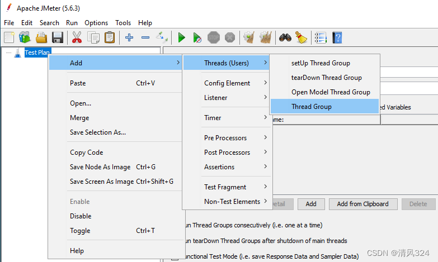Click the Reset Search yellow broom icon
438x262 pixels.
[301, 37]
